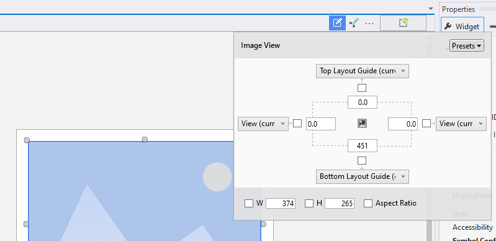Toggle the Aspect Ratio checkbox
This screenshot has height=241, width=496.
[368, 203]
